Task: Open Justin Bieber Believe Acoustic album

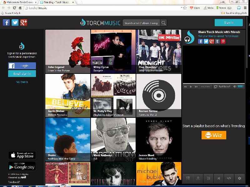Action: [68, 95]
